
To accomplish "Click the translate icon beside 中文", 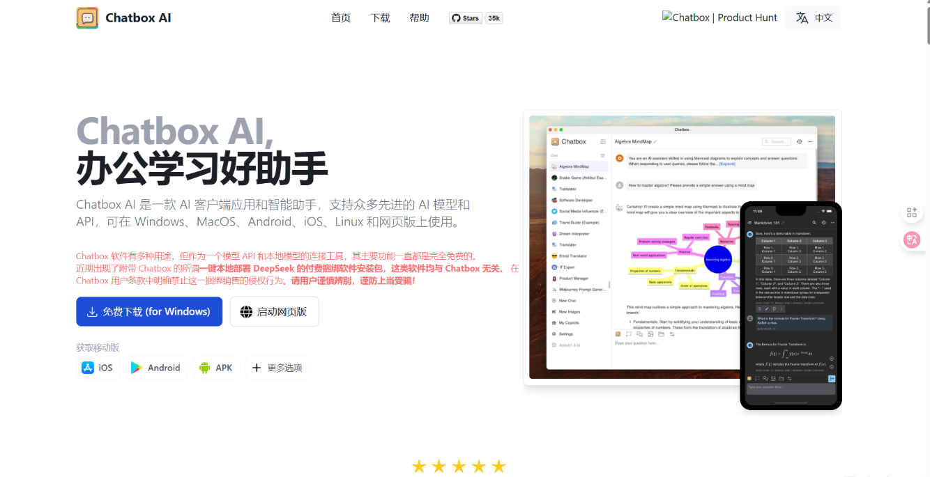I will (802, 18).
